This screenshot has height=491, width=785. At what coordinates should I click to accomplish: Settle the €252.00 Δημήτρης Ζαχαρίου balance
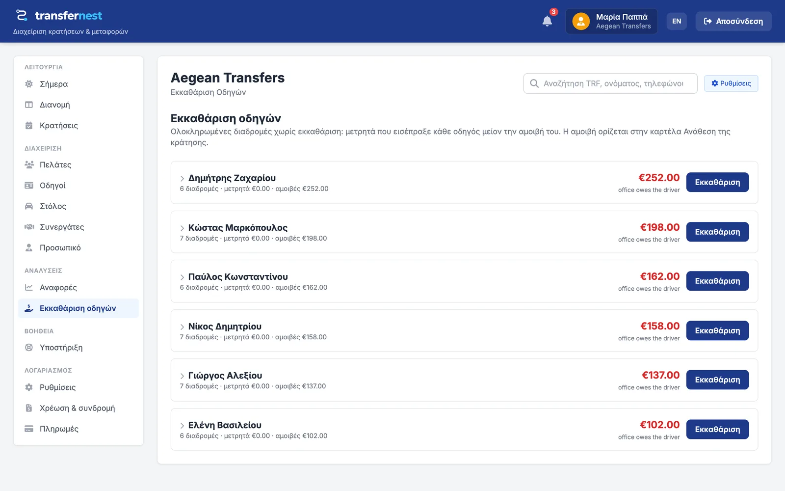click(x=717, y=182)
